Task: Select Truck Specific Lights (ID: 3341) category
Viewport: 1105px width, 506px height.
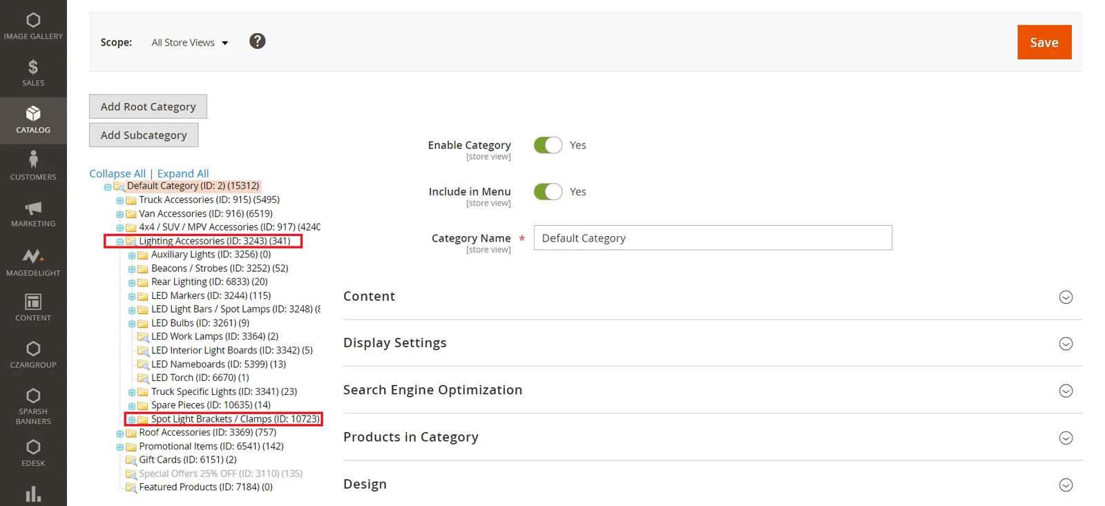Action: click(x=224, y=391)
